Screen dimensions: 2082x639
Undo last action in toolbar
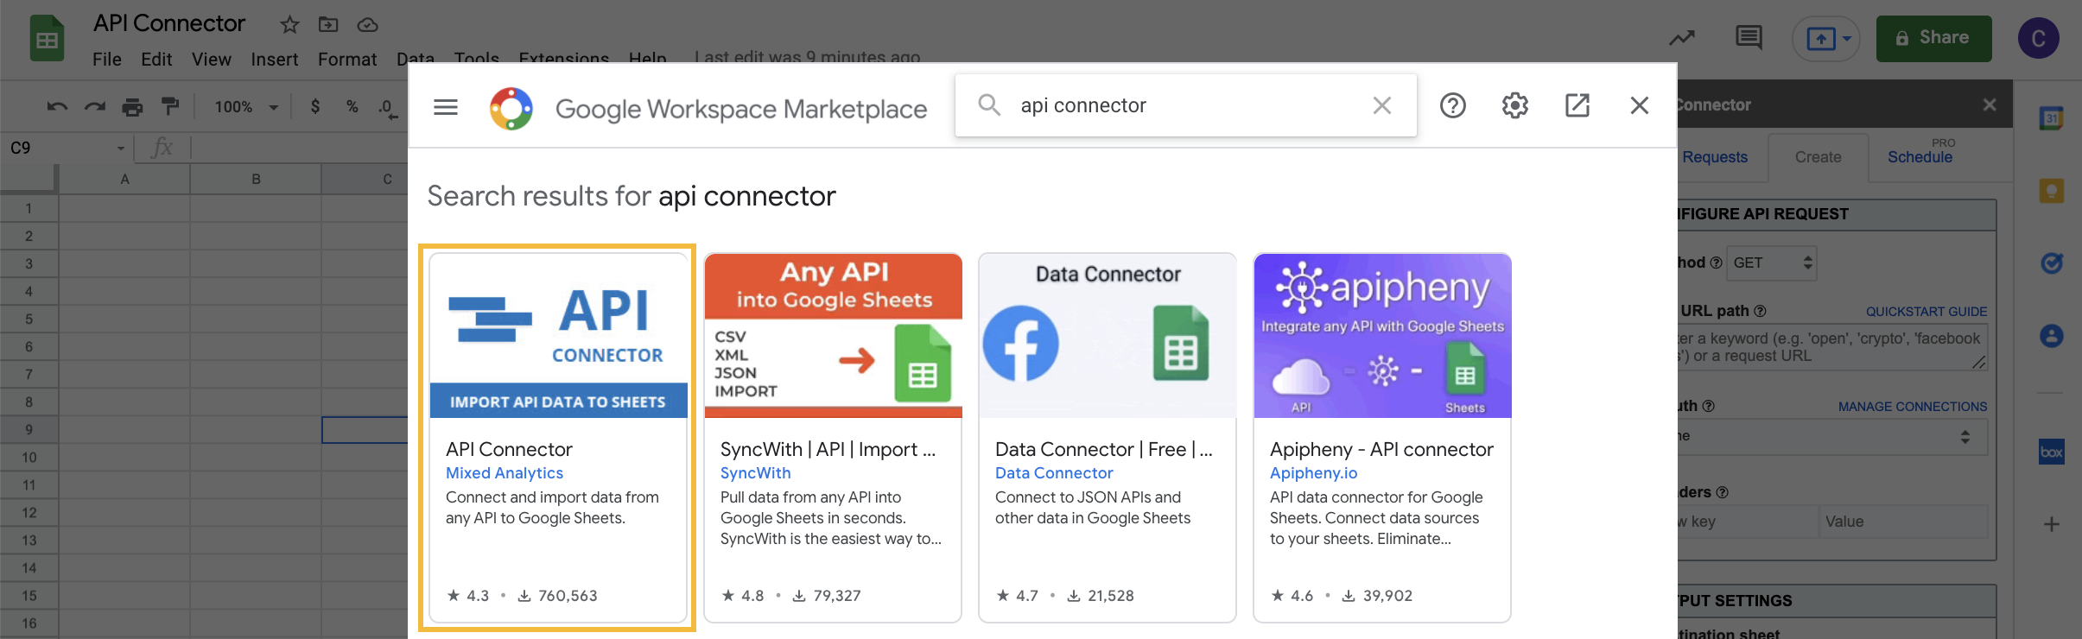point(57,107)
